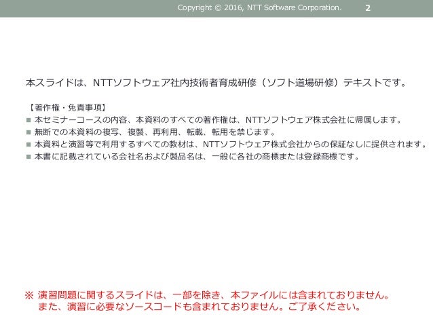
Task: Click the copyright notice 'Copyright © 2016, NTT Software Corporation.'
Action: [259, 7]
